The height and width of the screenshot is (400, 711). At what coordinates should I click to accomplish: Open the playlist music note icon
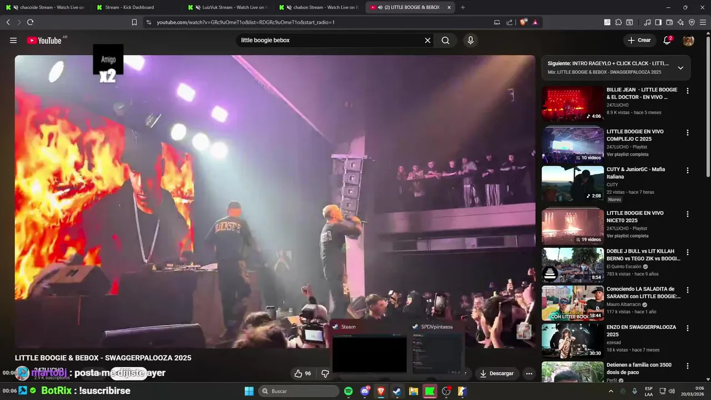coord(647,22)
